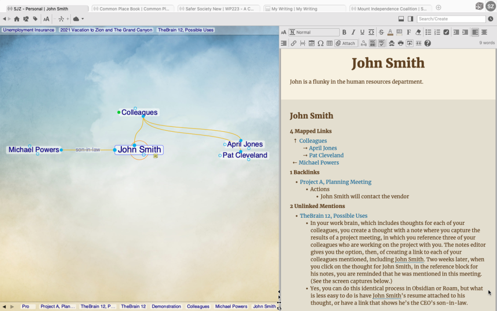Toggle underline formatting in notes toolbar

[x=362, y=32]
